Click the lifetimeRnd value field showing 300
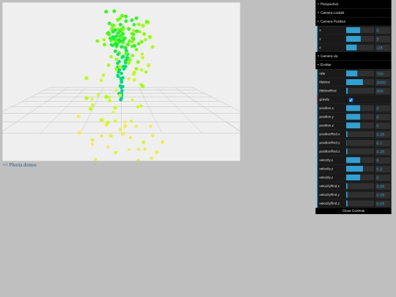396x297 pixels. click(x=383, y=91)
